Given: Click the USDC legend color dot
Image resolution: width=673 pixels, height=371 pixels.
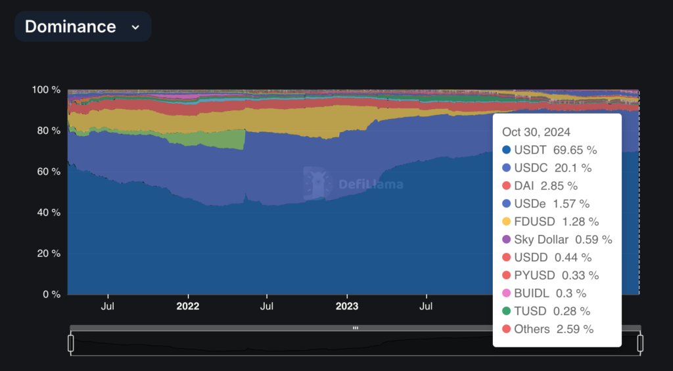Looking at the screenshot, I should click(x=506, y=168).
